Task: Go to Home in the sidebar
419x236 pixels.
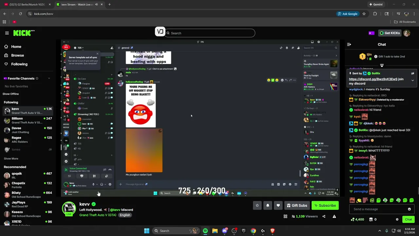Action: (x=13, y=47)
